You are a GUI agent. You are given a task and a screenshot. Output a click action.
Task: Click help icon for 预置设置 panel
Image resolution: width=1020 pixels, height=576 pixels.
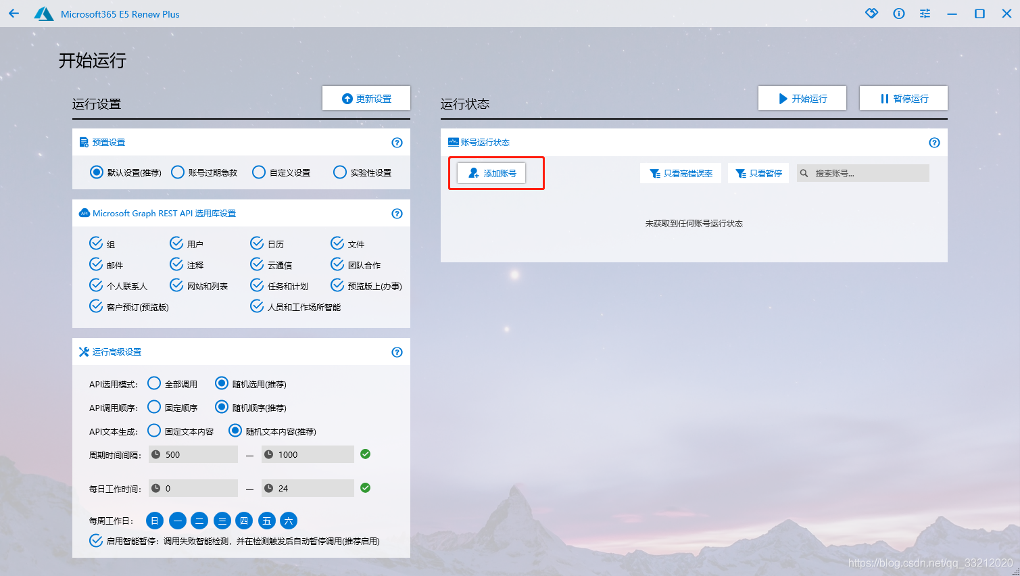click(x=397, y=143)
